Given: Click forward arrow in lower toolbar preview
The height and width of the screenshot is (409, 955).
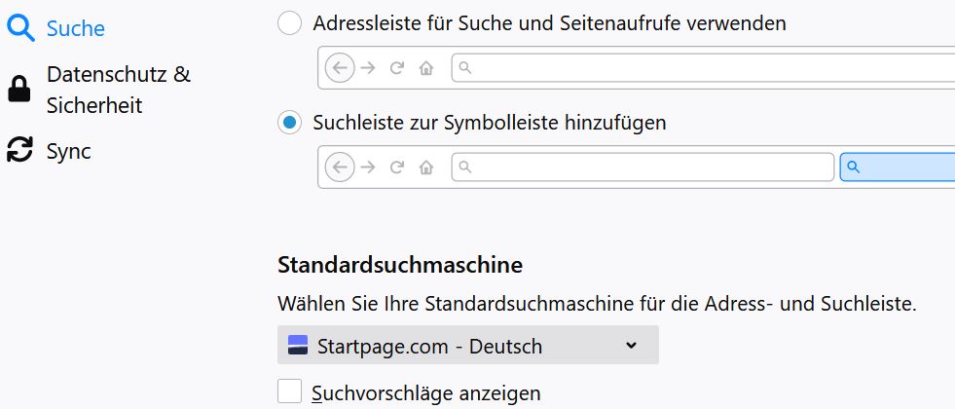Looking at the screenshot, I should (368, 167).
